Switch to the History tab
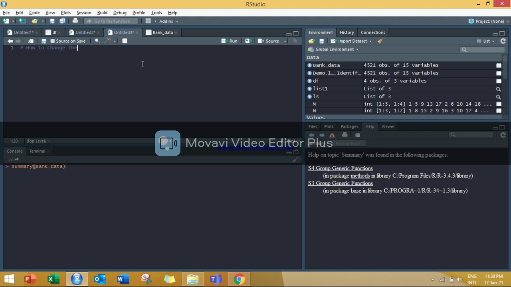The image size is (511, 287). pyautogui.click(x=347, y=33)
